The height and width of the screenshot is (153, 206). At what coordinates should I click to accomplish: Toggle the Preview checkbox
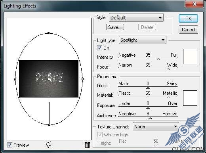click(x=10, y=145)
